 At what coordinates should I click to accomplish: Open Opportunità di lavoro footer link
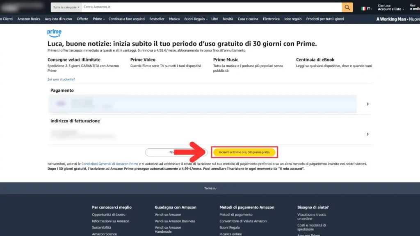point(108,215)
